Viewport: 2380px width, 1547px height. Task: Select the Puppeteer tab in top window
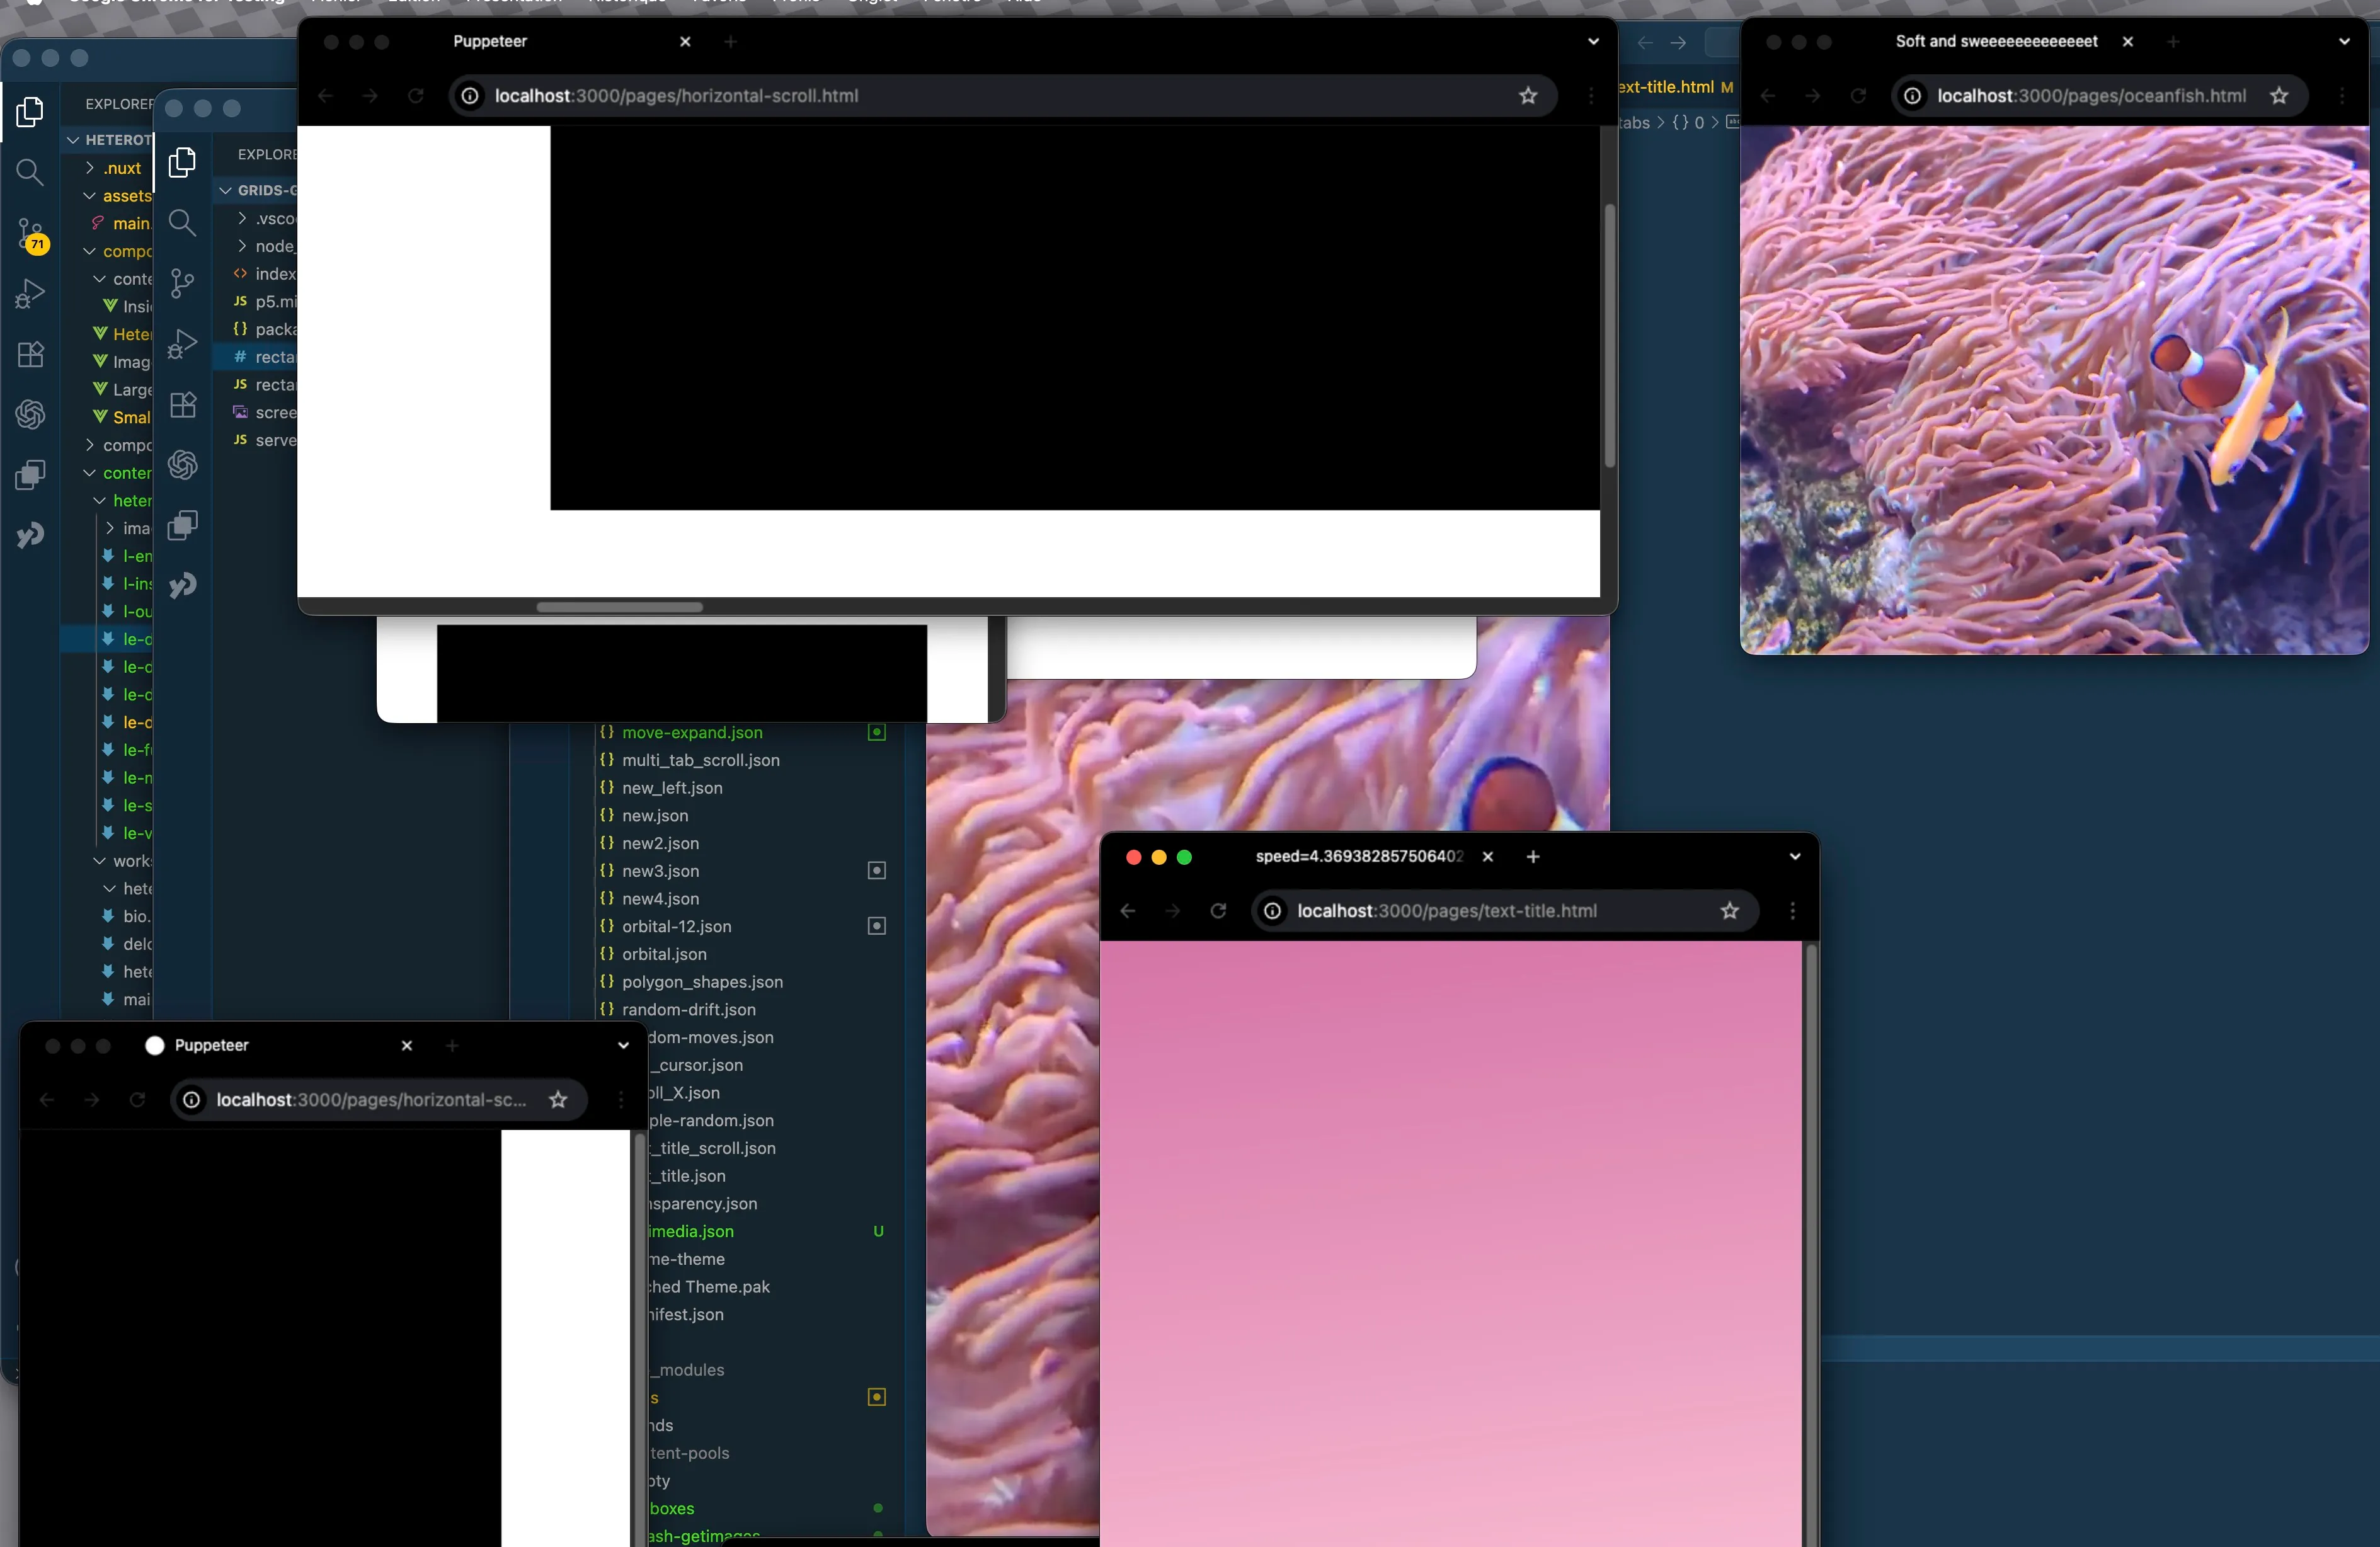point(490,41)
